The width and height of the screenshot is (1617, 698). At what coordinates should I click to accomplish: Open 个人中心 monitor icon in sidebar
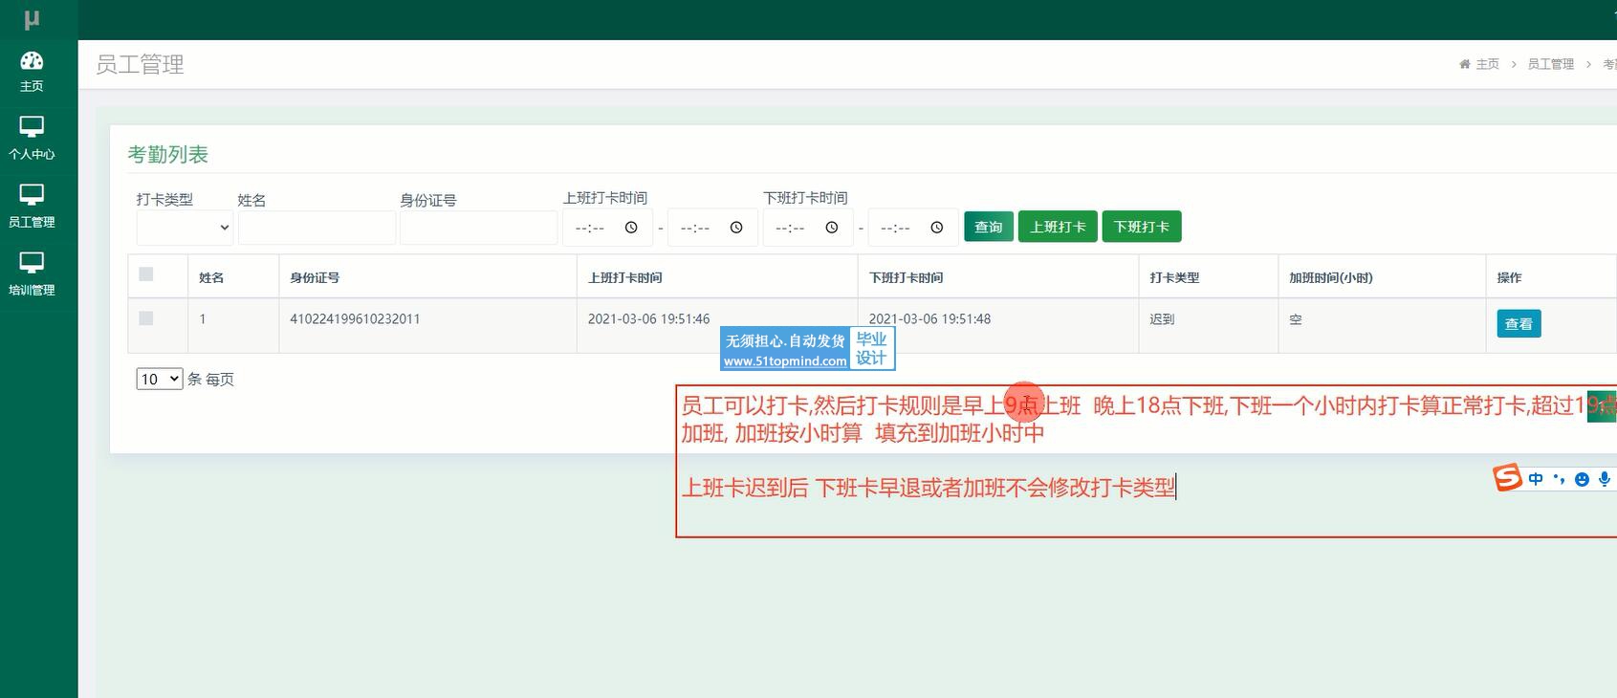(x=32, y=127)
